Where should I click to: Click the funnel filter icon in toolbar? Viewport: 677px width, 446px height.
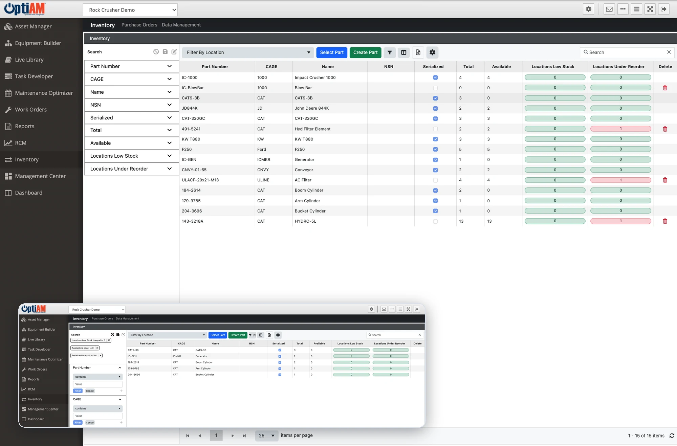[x=390, y=52]
